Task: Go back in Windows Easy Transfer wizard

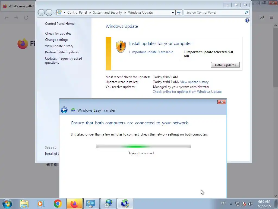Action: pos(64,110)
